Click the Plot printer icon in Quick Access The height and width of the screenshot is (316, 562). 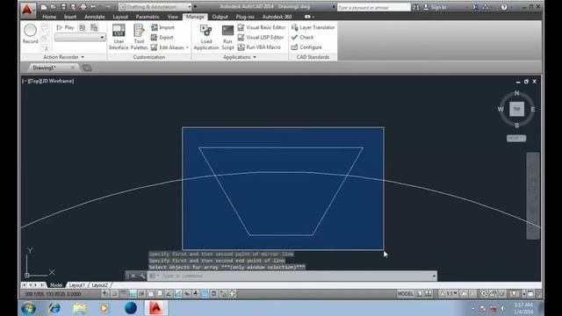point(83,7)
